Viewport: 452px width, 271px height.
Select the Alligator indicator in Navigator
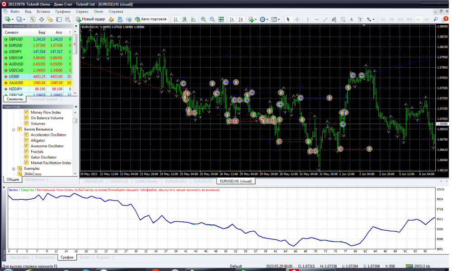[x=38, y=140]
